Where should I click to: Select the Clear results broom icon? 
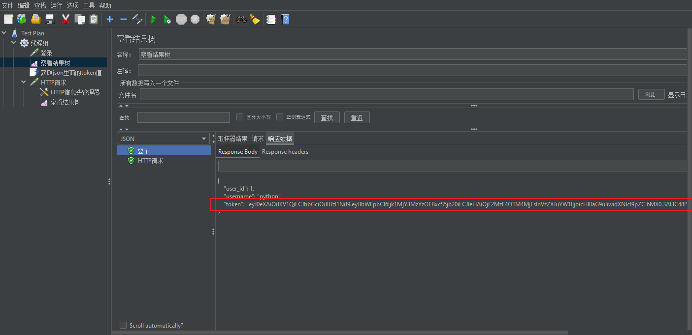point(211,19)
